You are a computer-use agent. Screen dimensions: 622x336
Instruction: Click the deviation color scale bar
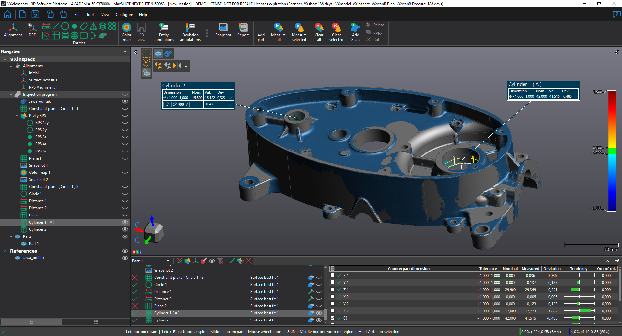pos(612,151)
